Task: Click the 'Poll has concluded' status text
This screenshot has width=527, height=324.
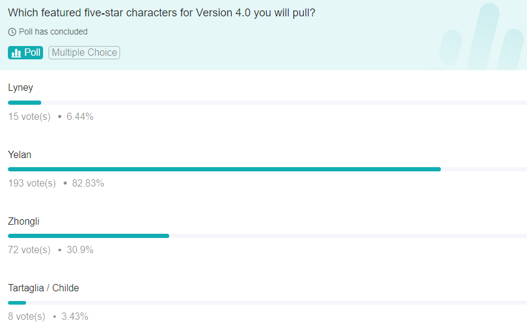Action: tap(53, 31)
